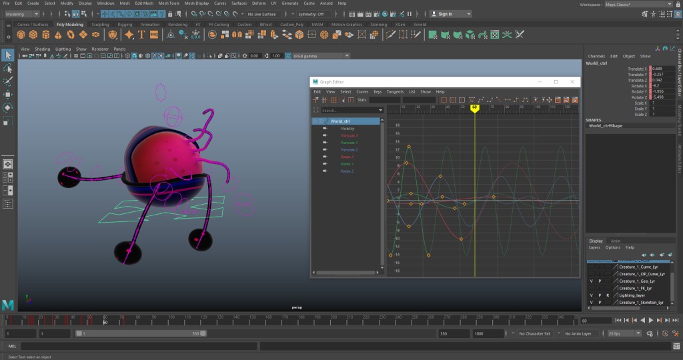
Task: Open the Modeling menu set dropdown
Action: coord(21,14)
